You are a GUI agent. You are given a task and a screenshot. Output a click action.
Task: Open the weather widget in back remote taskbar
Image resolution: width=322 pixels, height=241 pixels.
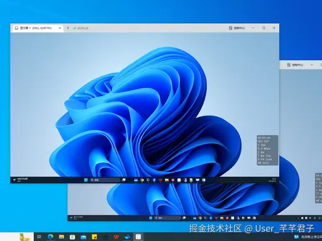click(x=77, y=218)
